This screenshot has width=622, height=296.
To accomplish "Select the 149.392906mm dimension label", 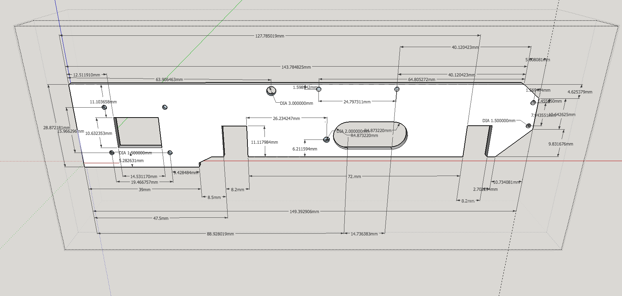I will [x=304, y=212].
